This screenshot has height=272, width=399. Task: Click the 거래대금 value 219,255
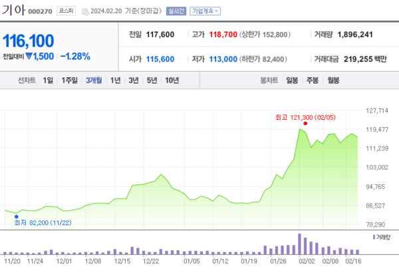[357, 59]
